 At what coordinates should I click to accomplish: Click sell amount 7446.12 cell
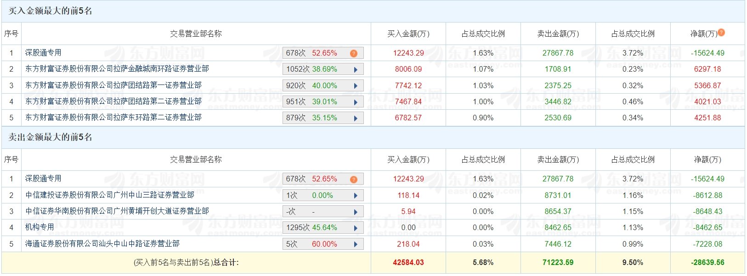coord(558,244)
